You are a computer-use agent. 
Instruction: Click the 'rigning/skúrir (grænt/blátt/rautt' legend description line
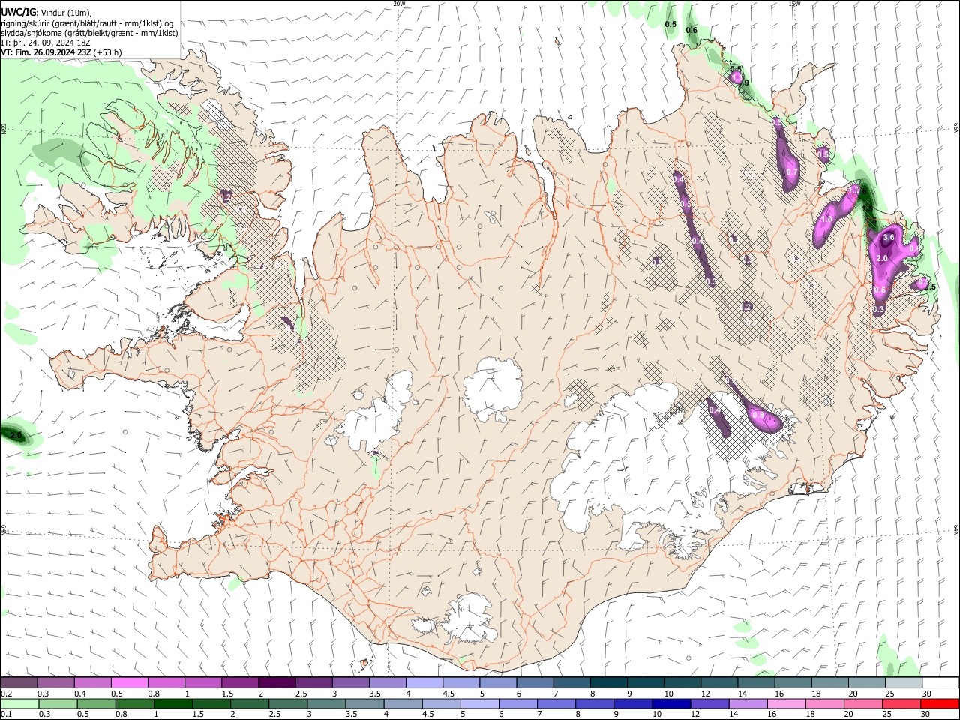[x=88, y=23]
